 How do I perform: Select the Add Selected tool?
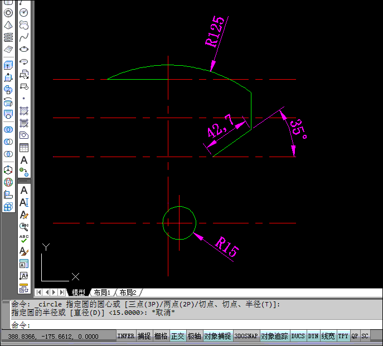click(x=24, y=172)
